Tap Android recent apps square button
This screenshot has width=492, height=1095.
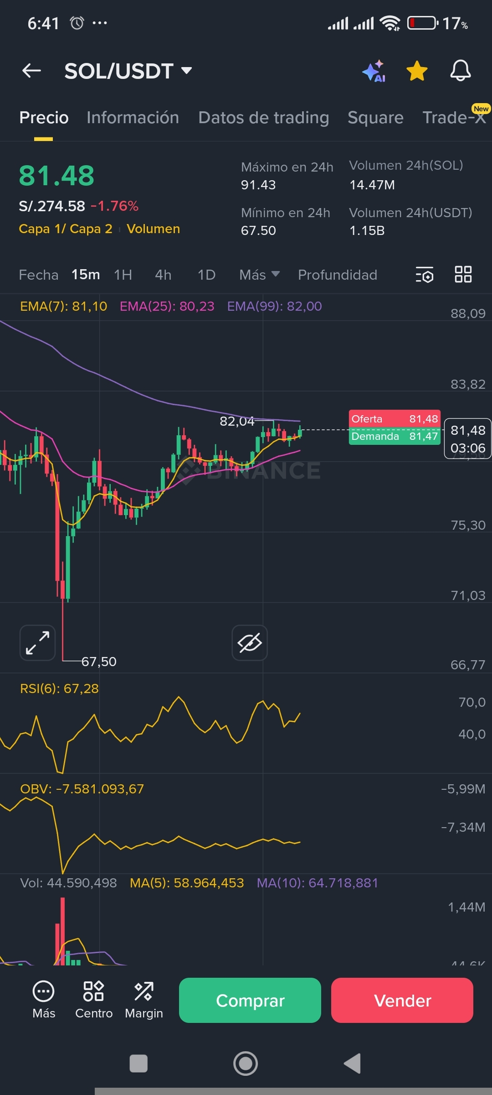coord(138,1064)
